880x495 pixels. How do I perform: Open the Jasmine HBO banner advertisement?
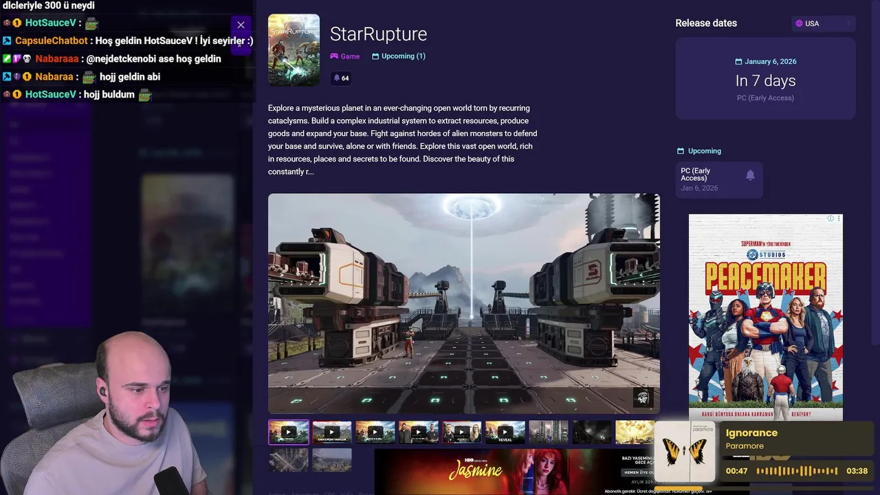pyautogui.click(x=516, y=472)
